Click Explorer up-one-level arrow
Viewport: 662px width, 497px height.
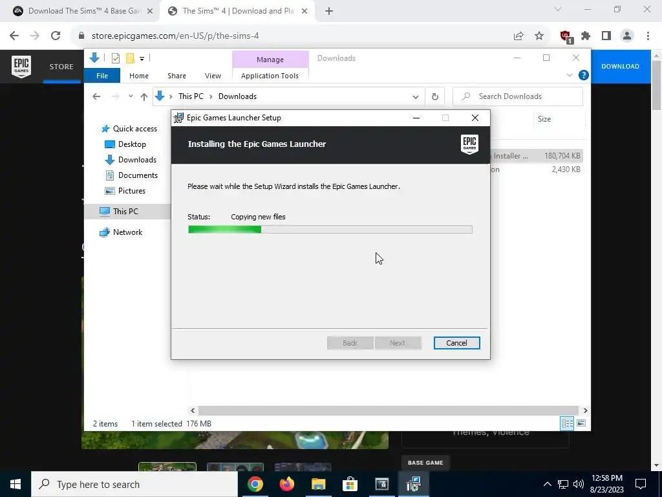144,97
